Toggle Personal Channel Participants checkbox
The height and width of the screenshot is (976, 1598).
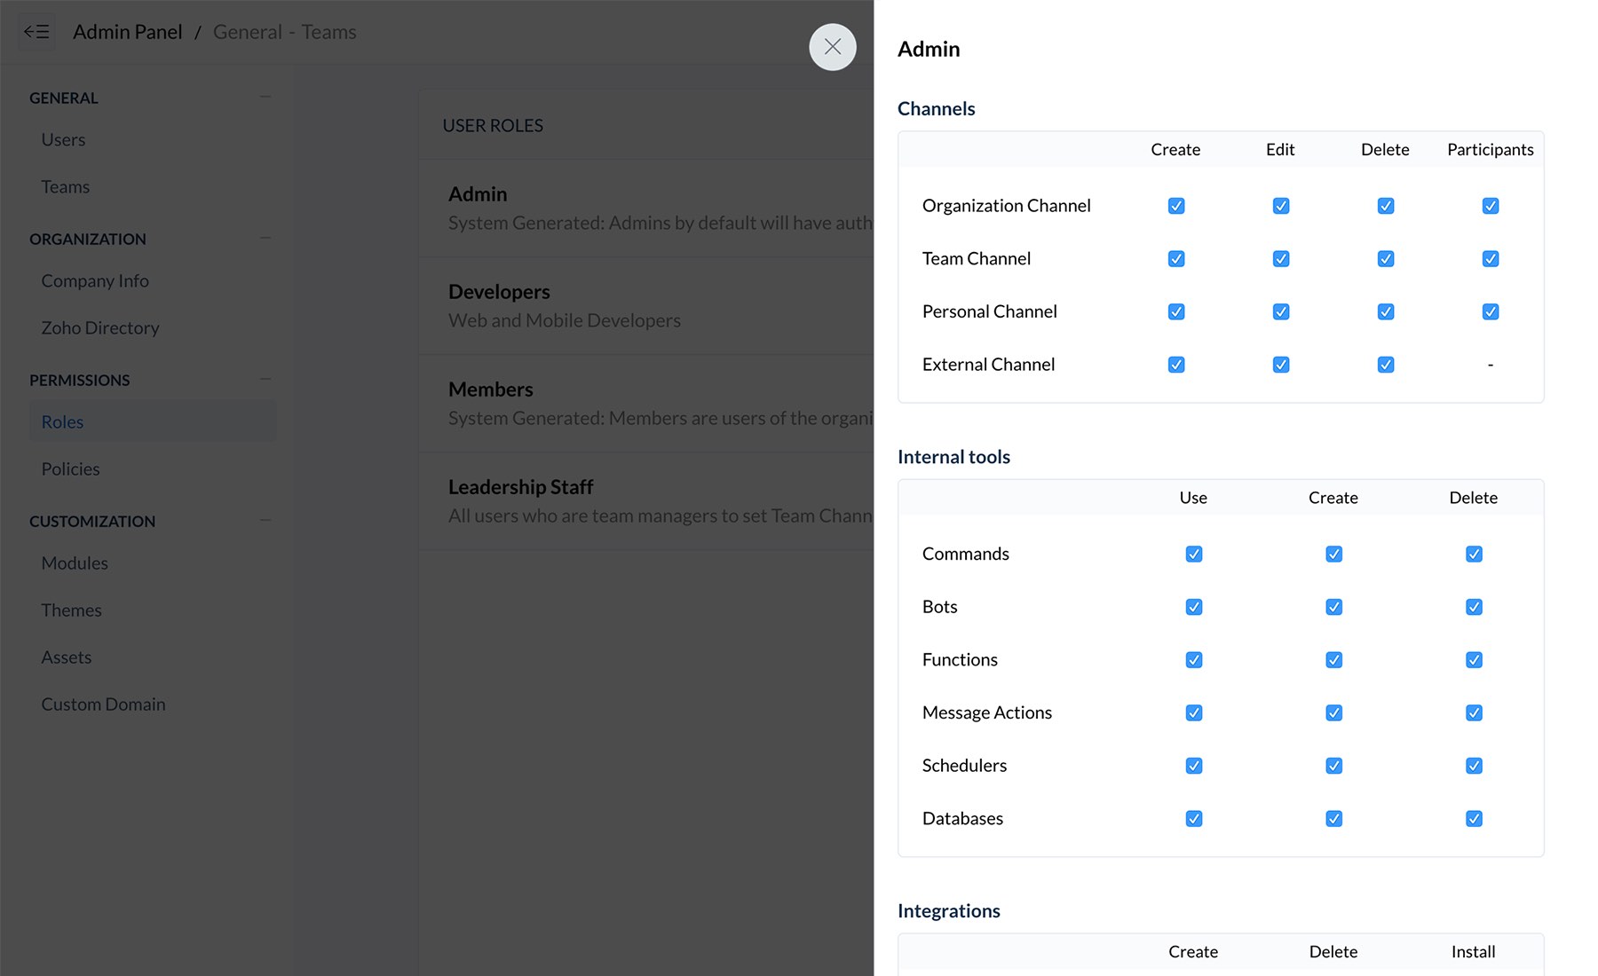tap(1491, 311)
